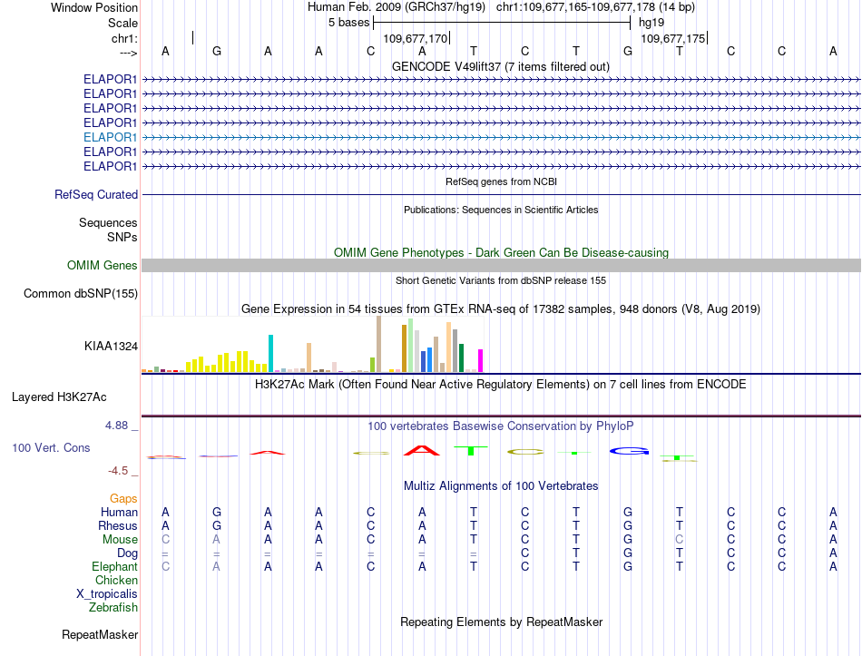Click the gray OMIM Genes bar

click(x=501, y=266)
